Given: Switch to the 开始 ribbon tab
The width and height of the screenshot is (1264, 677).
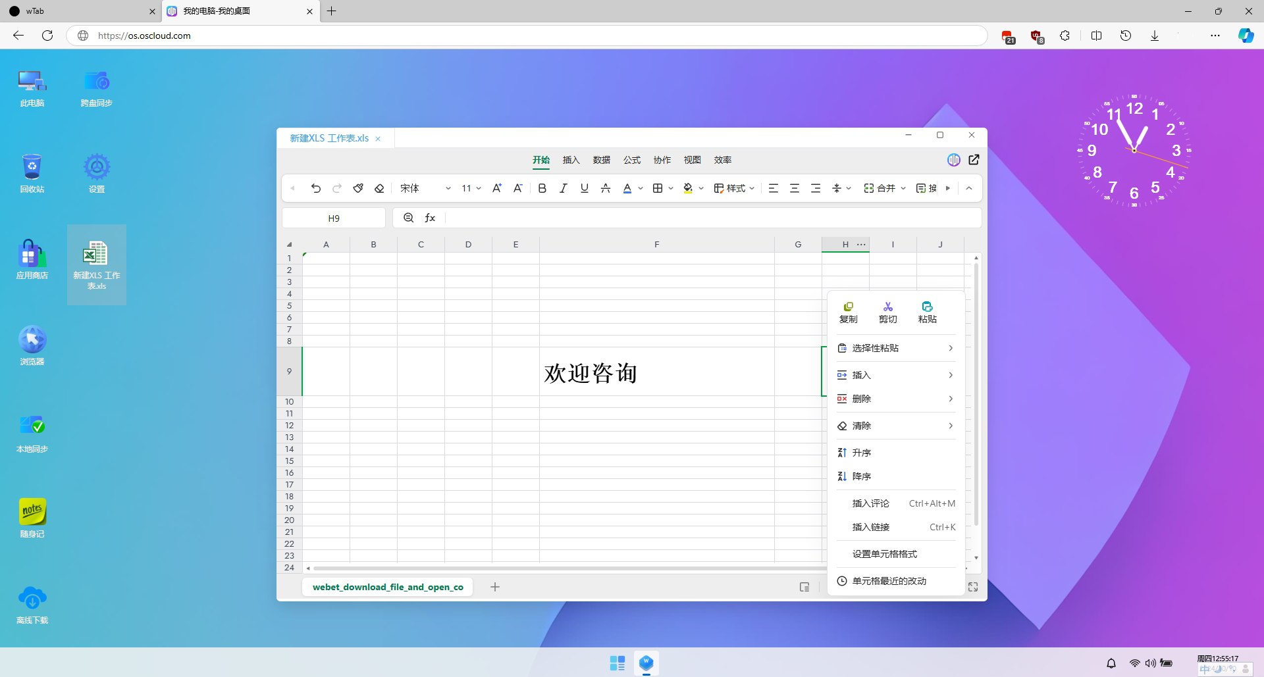Looking at the screenshot, I should pyautogui.click(x=541, y=160).
